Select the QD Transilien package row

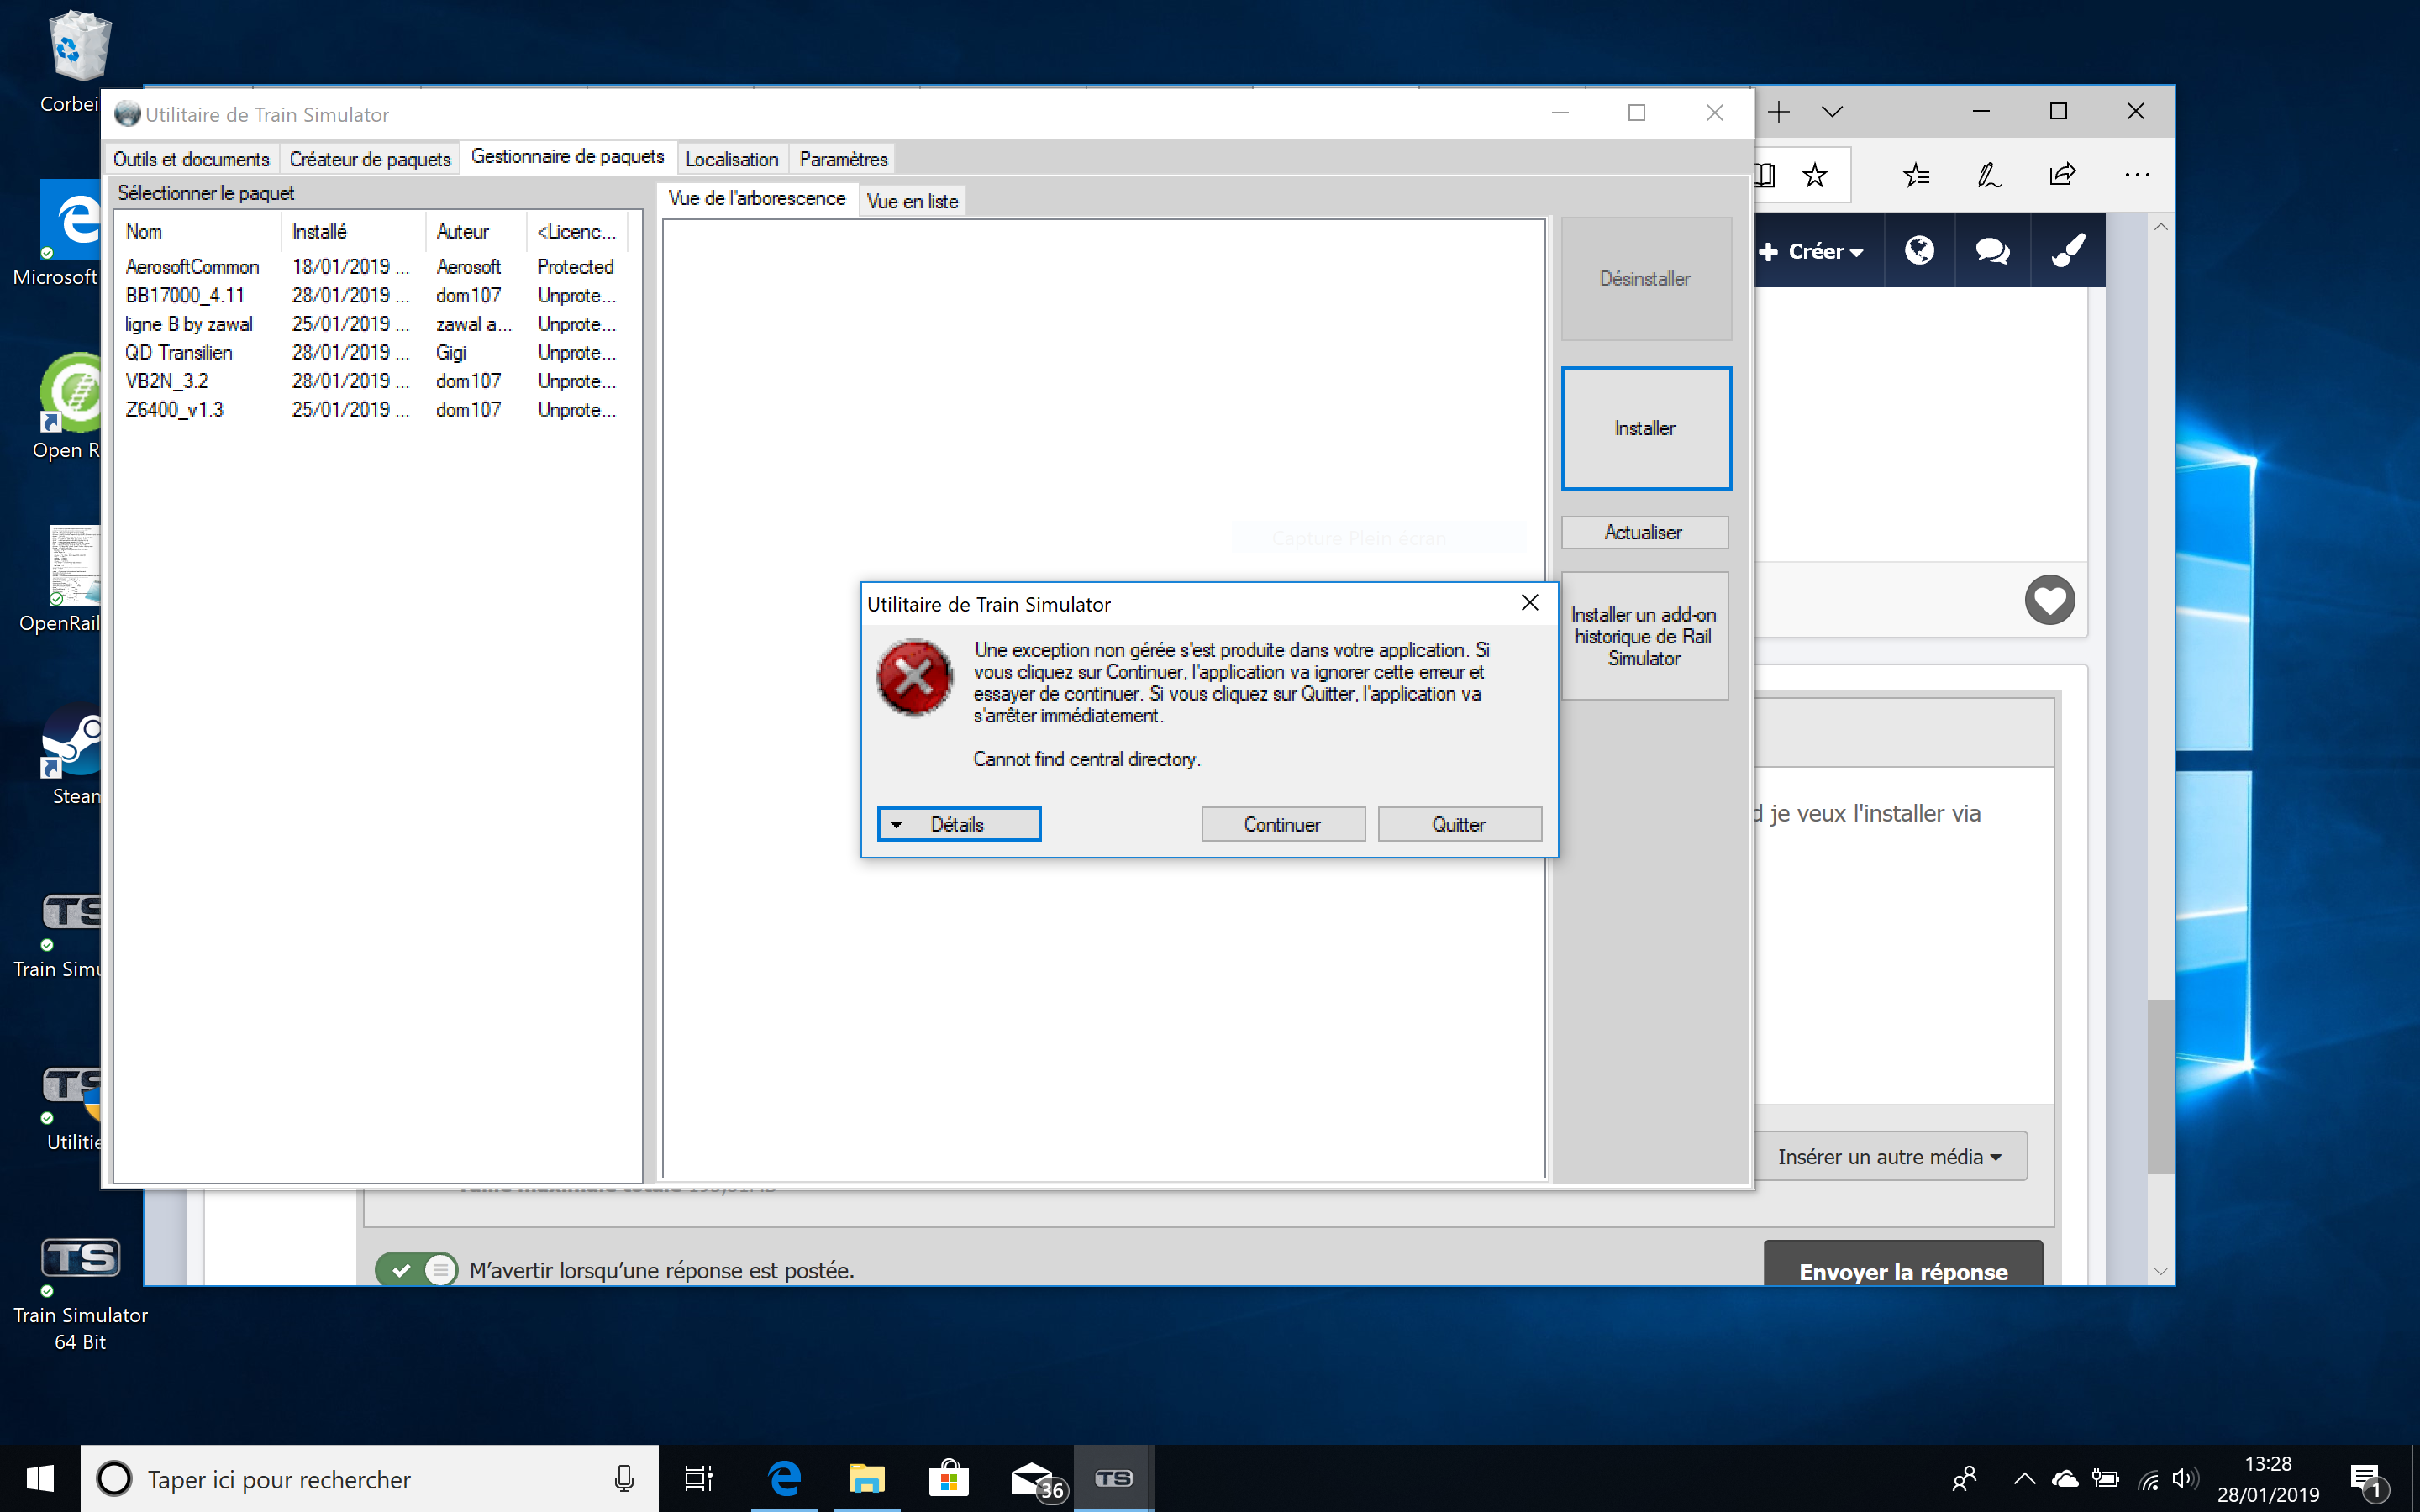[372, 353]
